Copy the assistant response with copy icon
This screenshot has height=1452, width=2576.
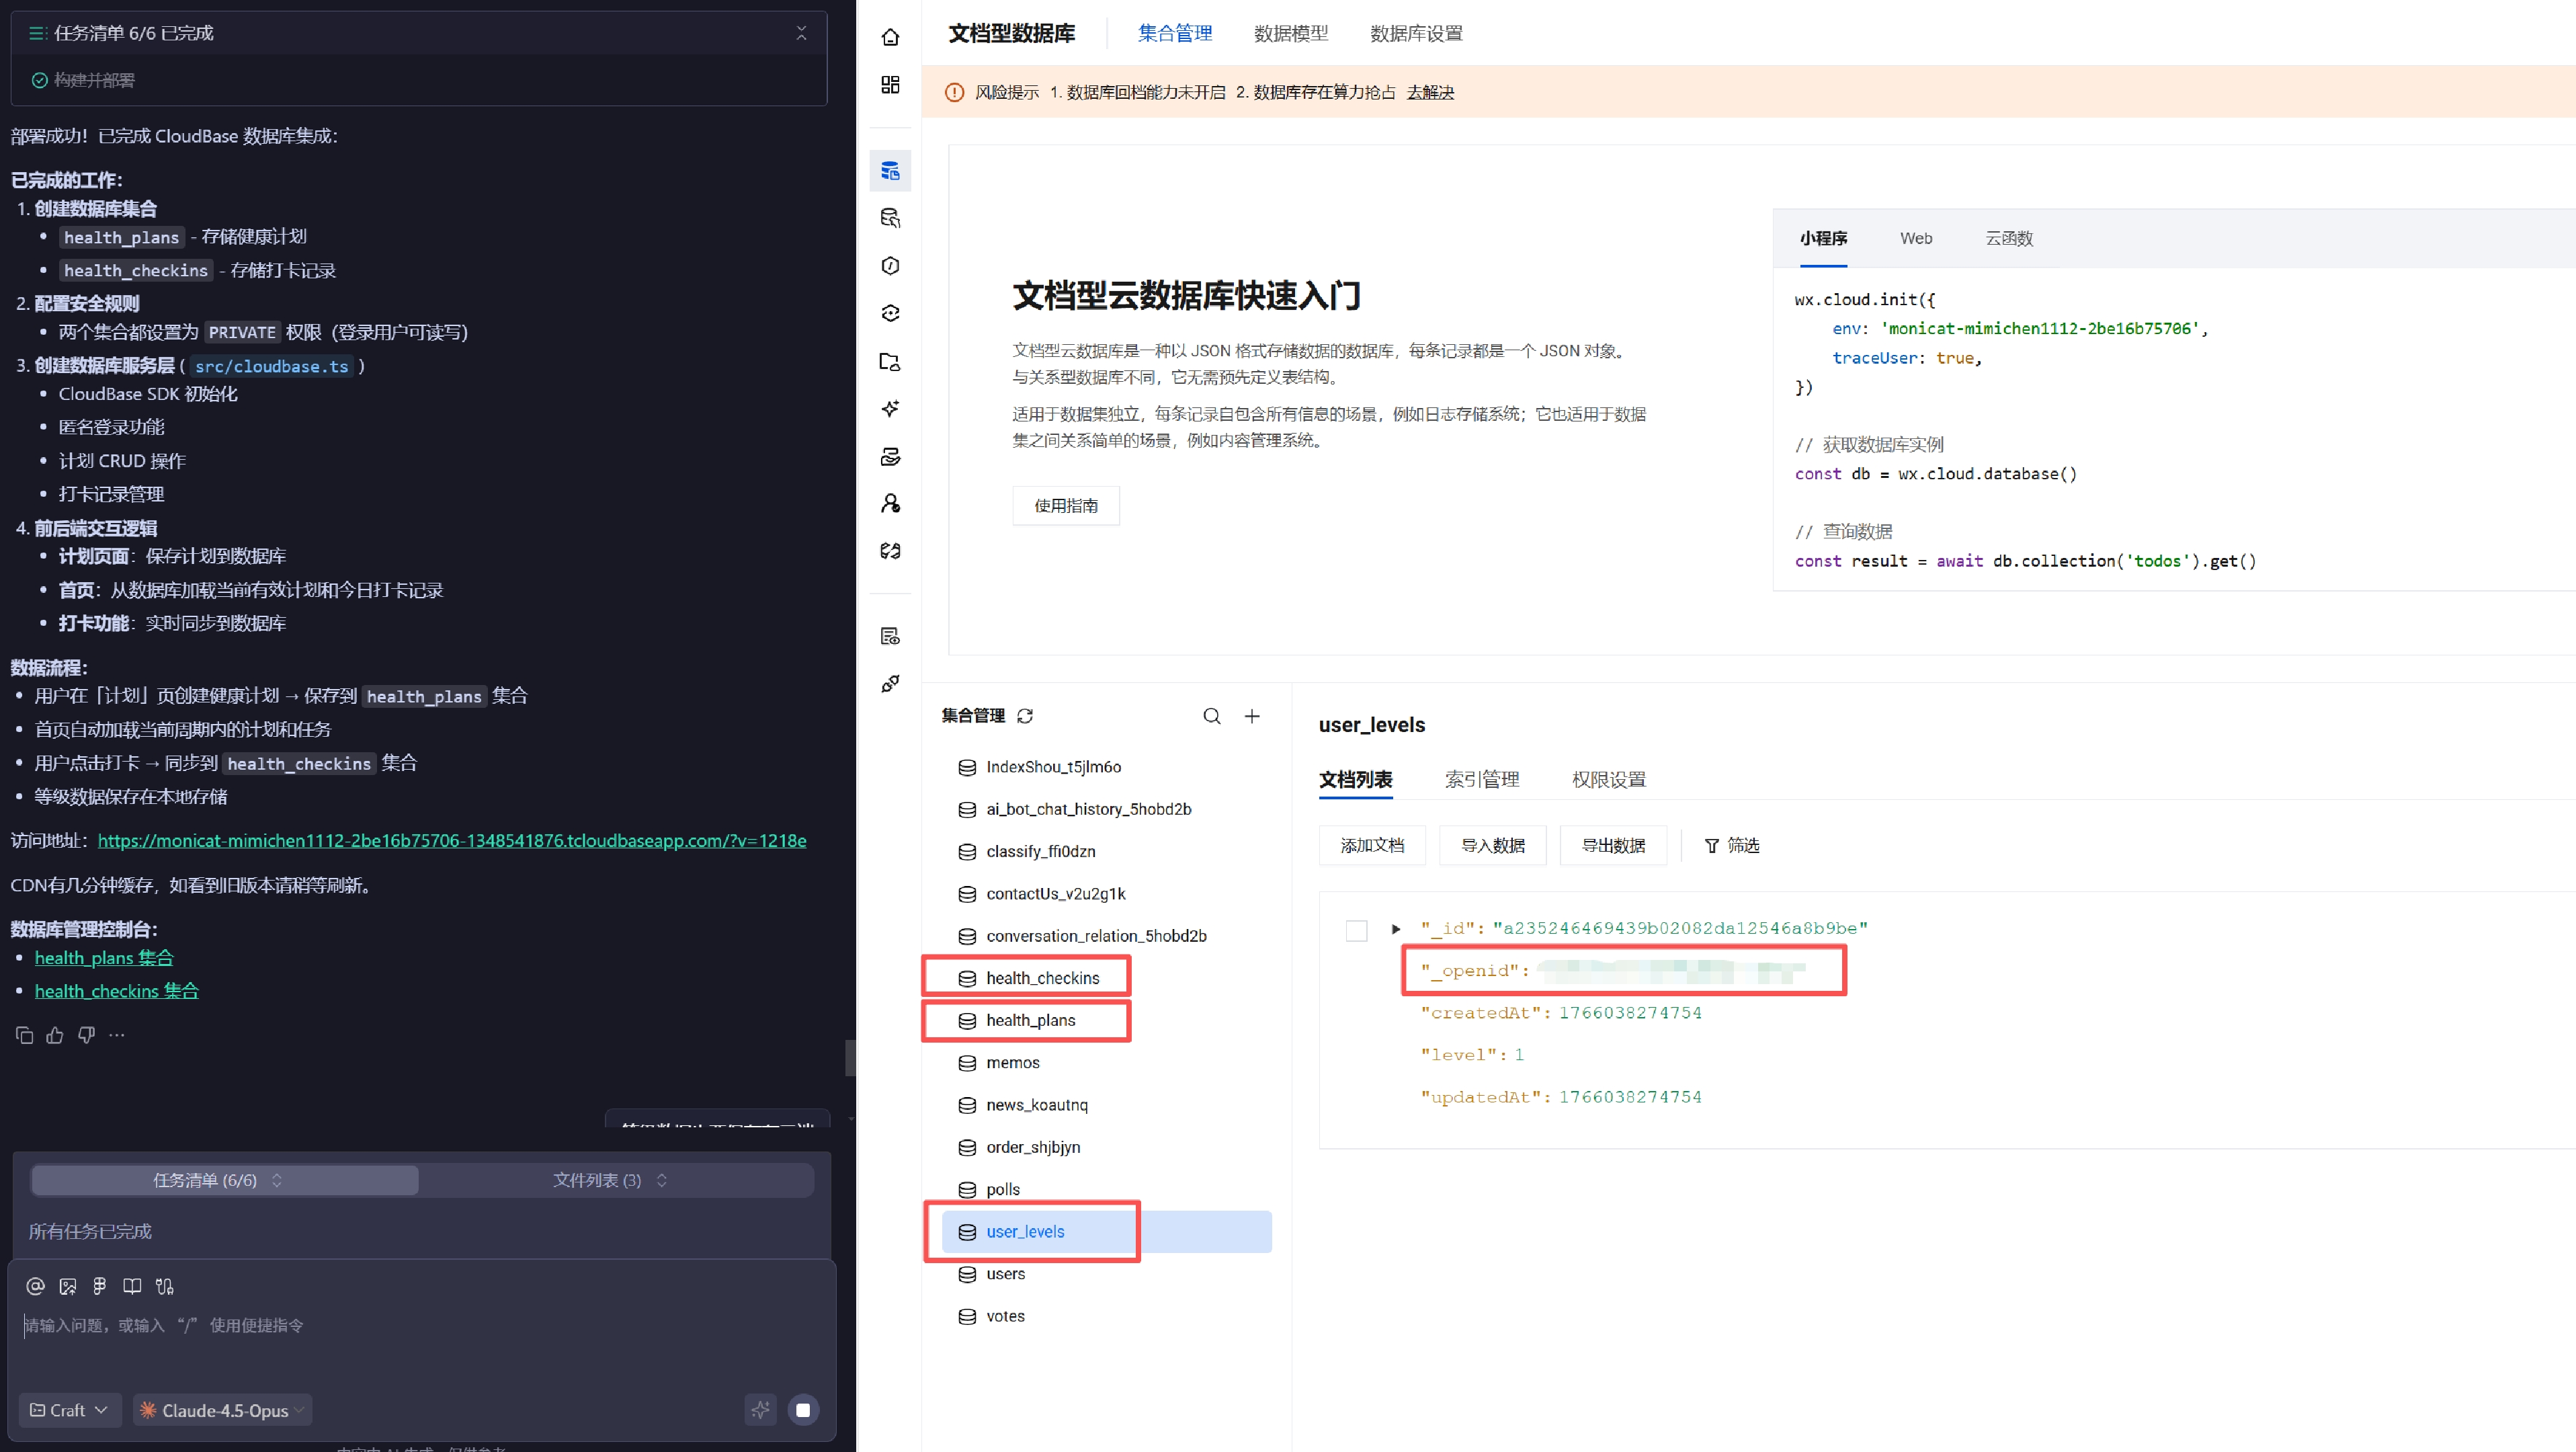24,1035
